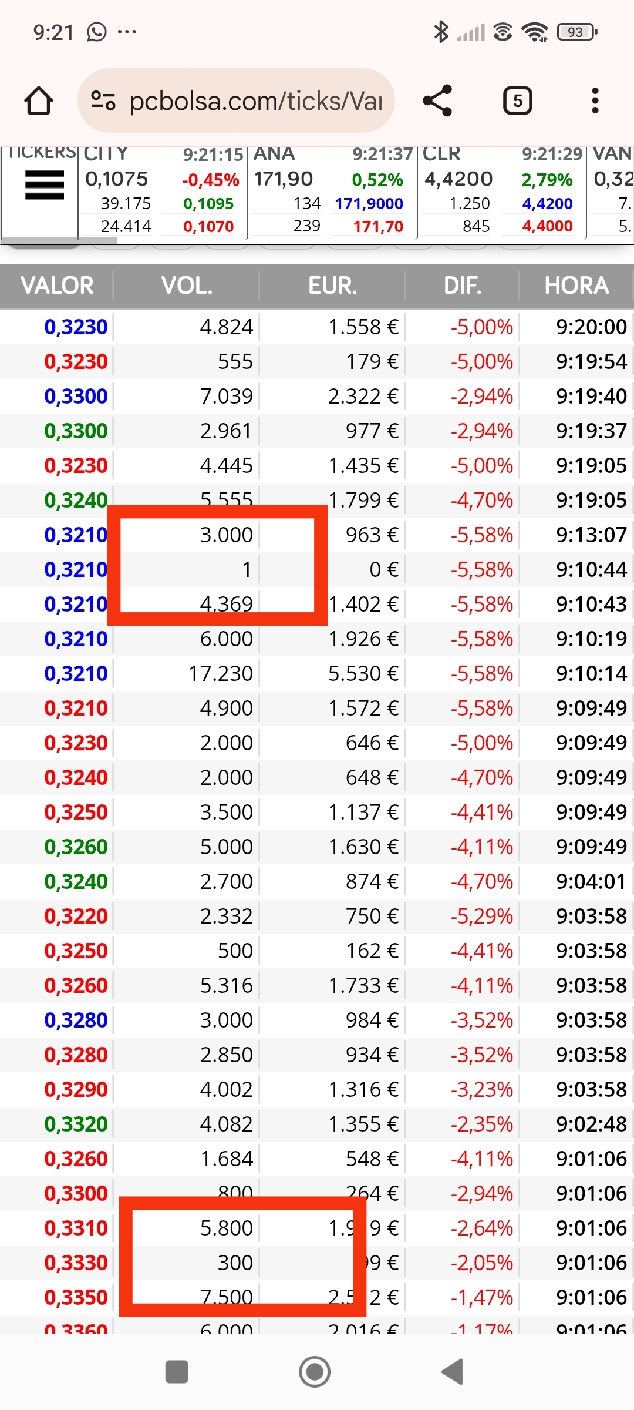Select the CITY ticker card
The height and width of the screenshot is (1410, 634).
pyautogui.click(x=163, y=192)
